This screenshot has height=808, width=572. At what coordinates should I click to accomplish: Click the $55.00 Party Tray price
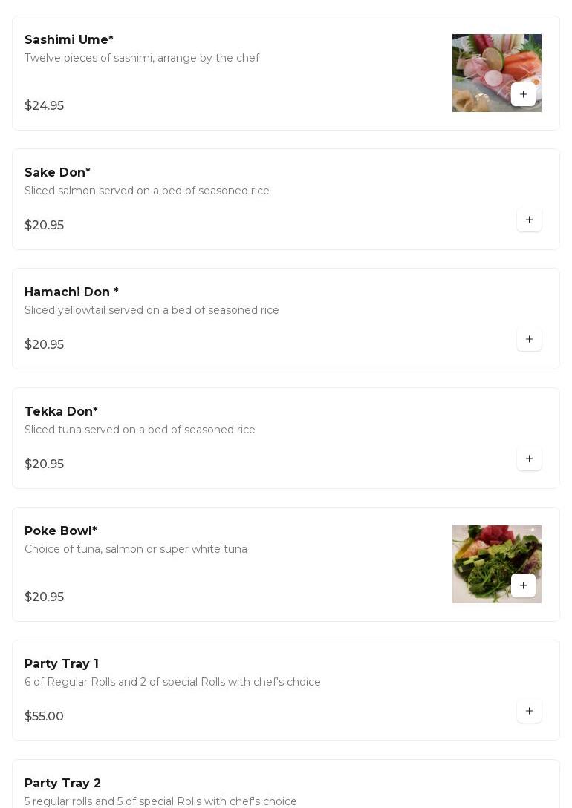[44, 716]
